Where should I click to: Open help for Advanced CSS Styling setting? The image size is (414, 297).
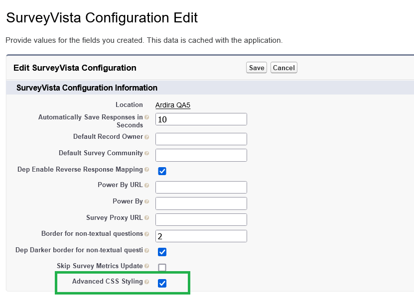(147, 281)
